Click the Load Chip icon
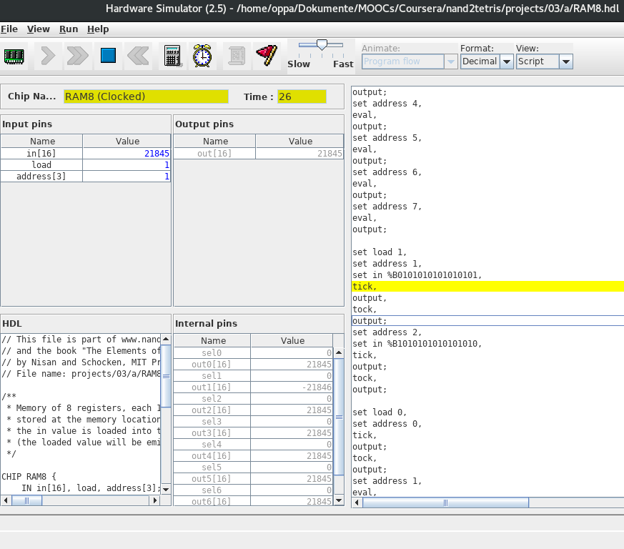Screen dimensions: 624x549 pos(14,56)
